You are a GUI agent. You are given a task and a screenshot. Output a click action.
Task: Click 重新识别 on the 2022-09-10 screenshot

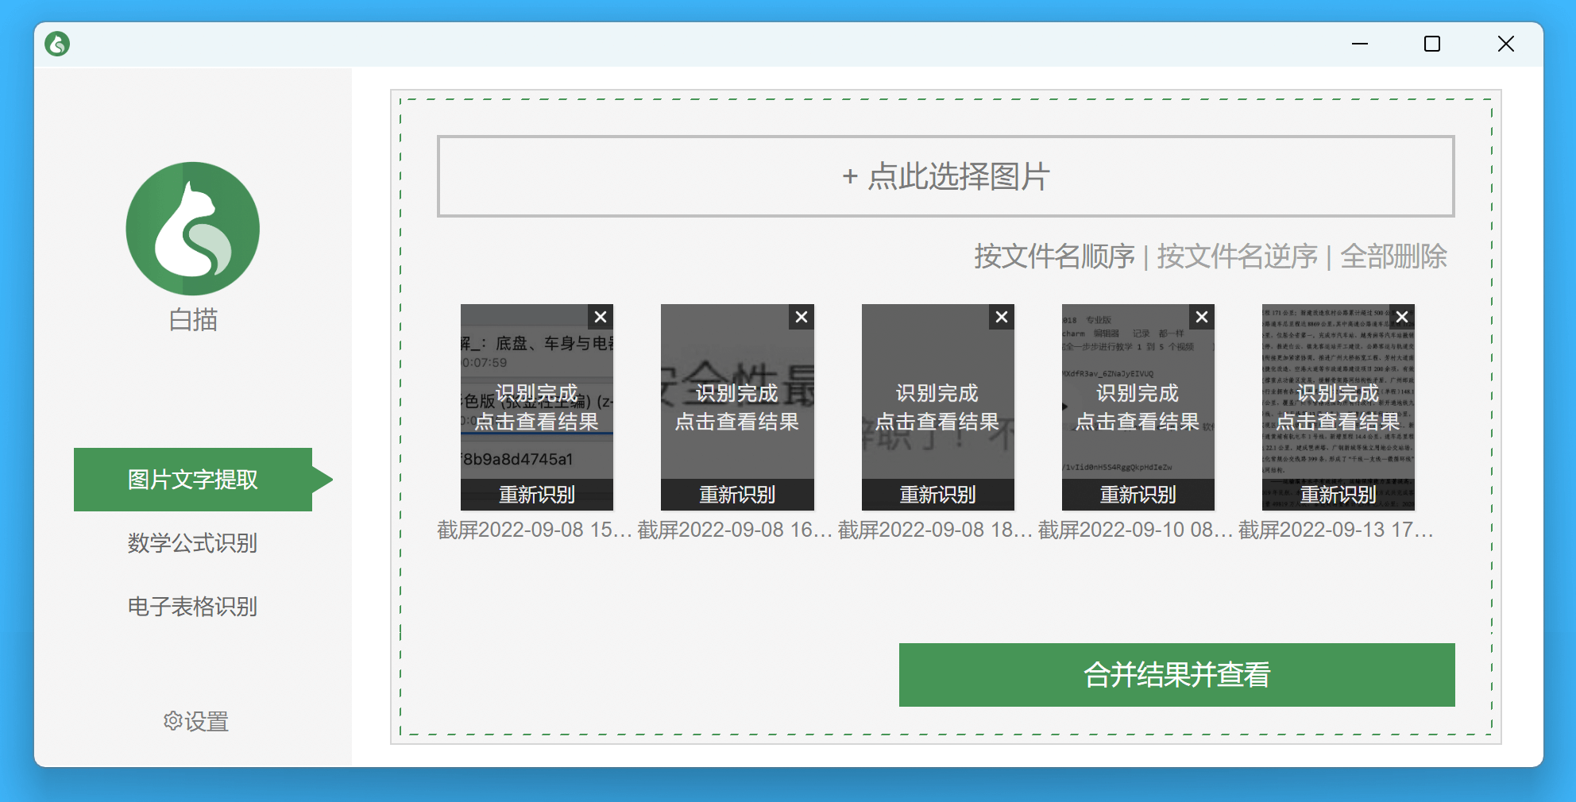pyautogui.click(x=1138, y=494)
